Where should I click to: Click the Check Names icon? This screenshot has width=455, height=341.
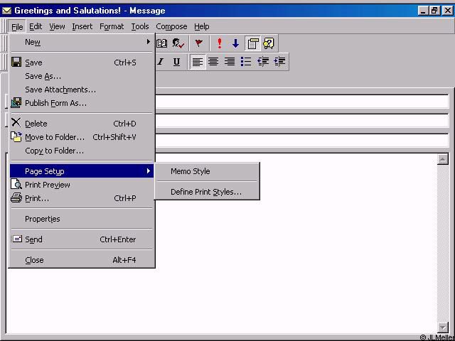[x=178, y=43]
